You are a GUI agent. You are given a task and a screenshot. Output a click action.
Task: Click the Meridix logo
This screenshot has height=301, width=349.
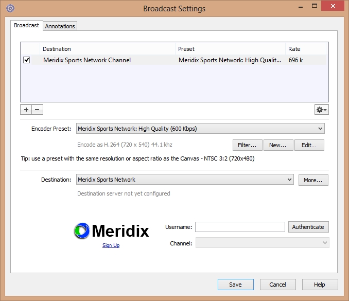click(111, 231)
